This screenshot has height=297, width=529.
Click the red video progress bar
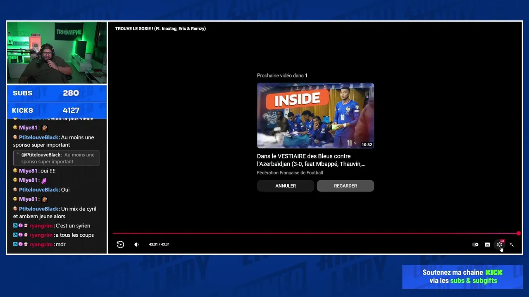(x=315, y=233)
